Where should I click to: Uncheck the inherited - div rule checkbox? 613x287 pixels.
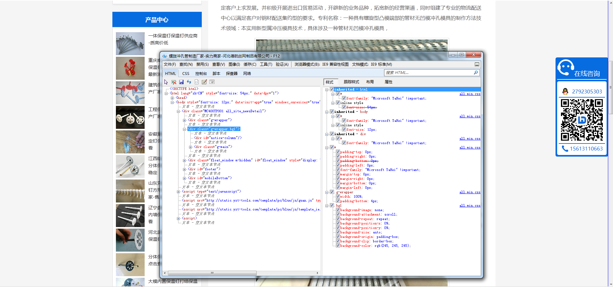point(332,134)
